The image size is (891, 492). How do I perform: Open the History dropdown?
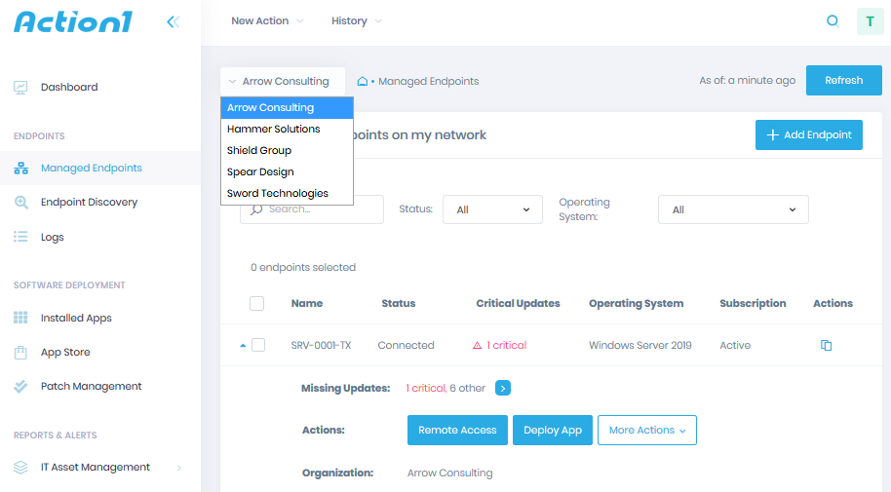(356, 21)
